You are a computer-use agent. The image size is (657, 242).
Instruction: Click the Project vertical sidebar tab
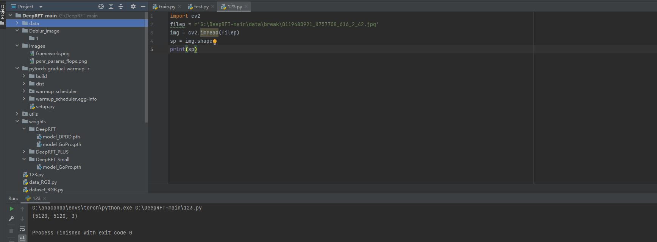point(2,12)
